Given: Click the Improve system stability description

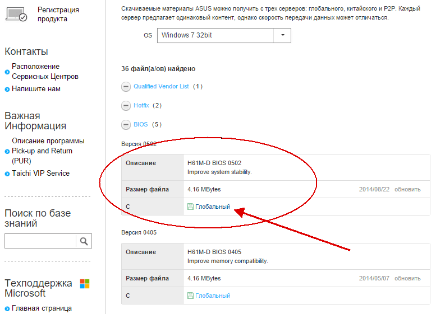Looking at the screenshot, I should (x=219, y=172).
